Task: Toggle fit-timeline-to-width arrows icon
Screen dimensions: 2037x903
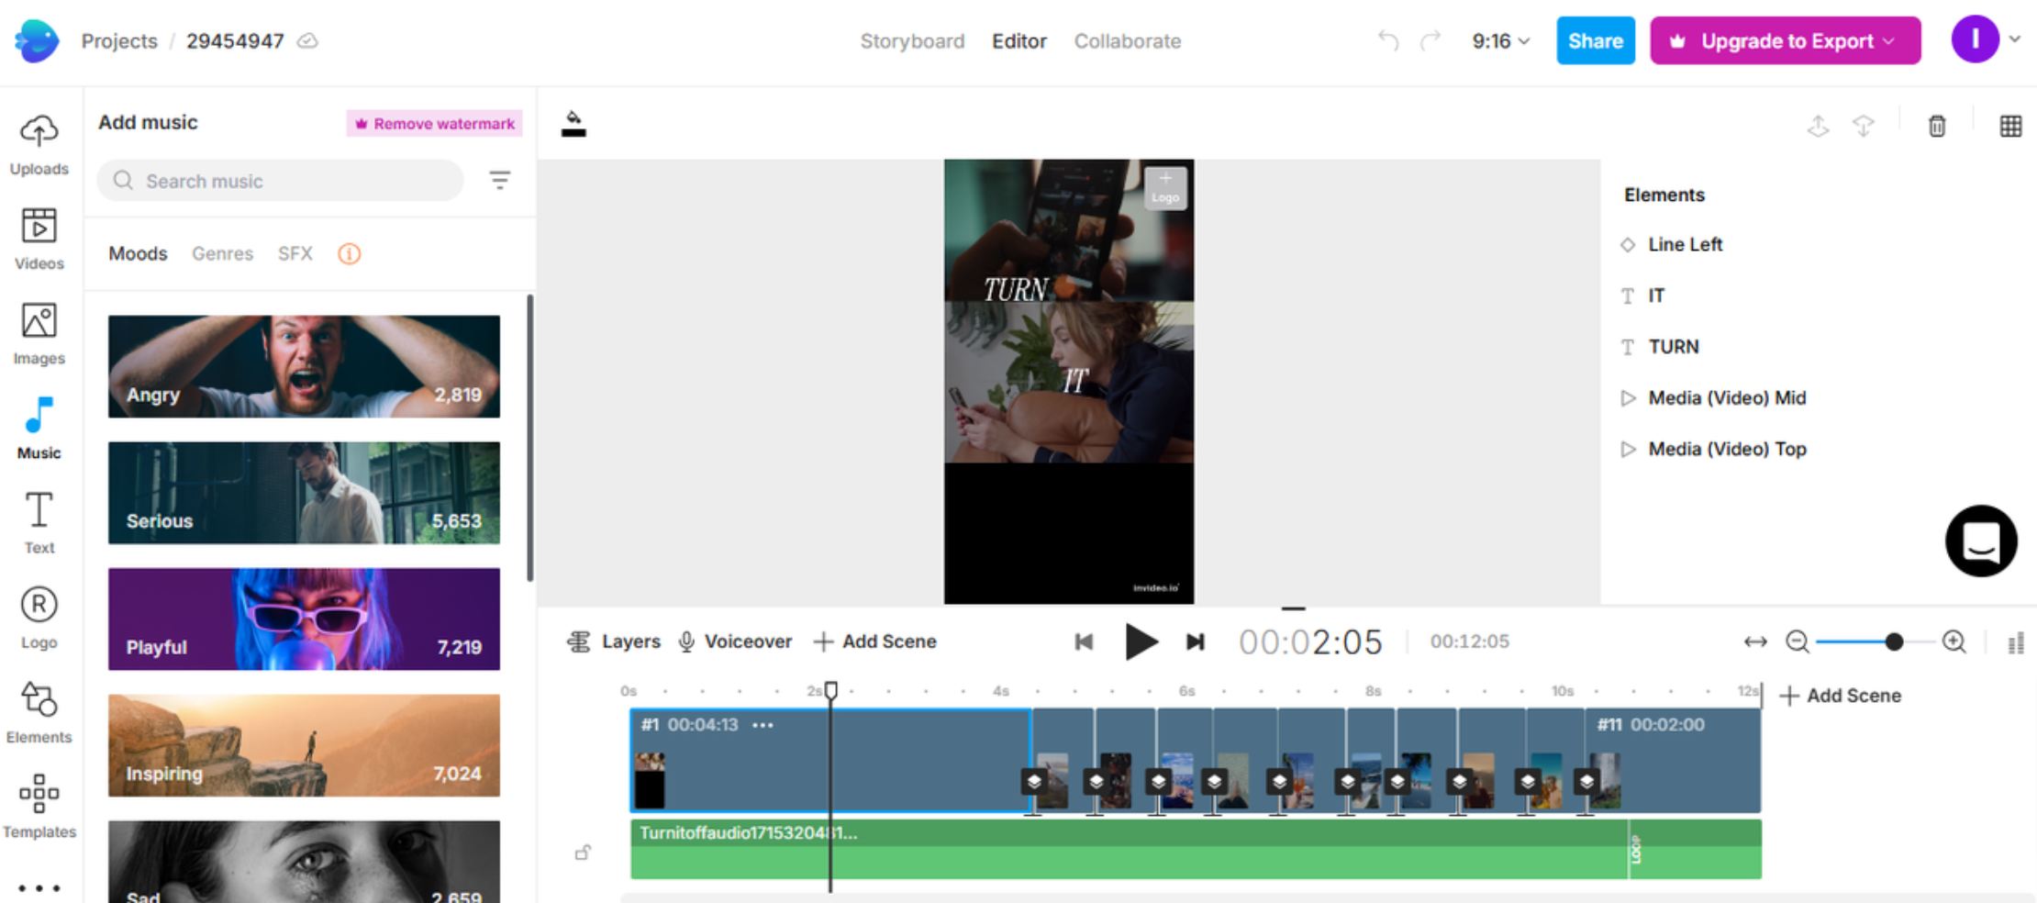Action: [1755, 641]
